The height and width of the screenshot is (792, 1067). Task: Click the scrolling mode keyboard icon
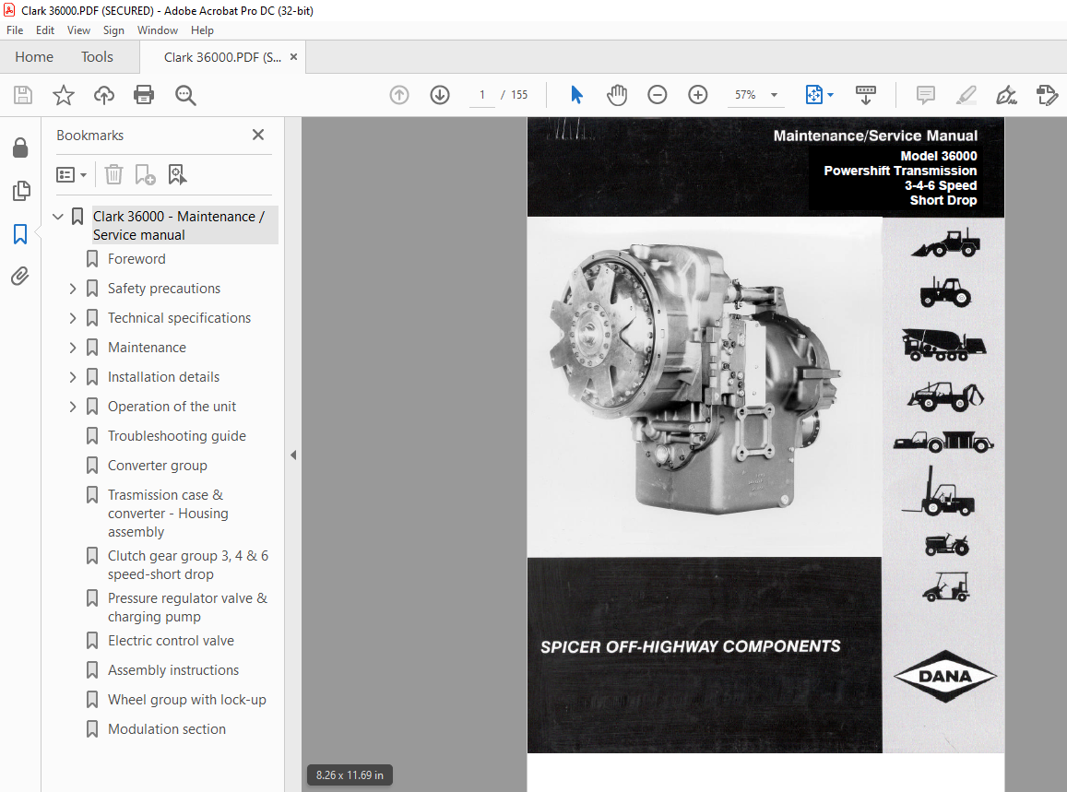pyautogui.click(x=866, y=95)
